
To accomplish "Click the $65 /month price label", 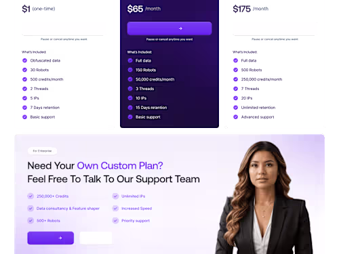I will coord(144,9).
